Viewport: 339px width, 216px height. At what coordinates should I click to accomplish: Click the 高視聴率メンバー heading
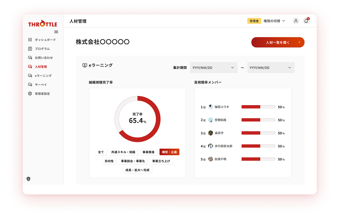pyautogui.click(x=208, y=82)
